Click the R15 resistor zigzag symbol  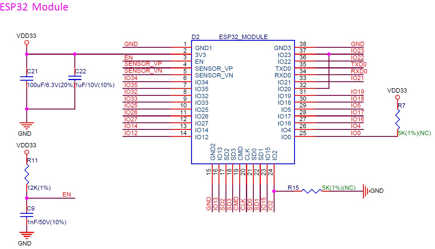[312, 191]
